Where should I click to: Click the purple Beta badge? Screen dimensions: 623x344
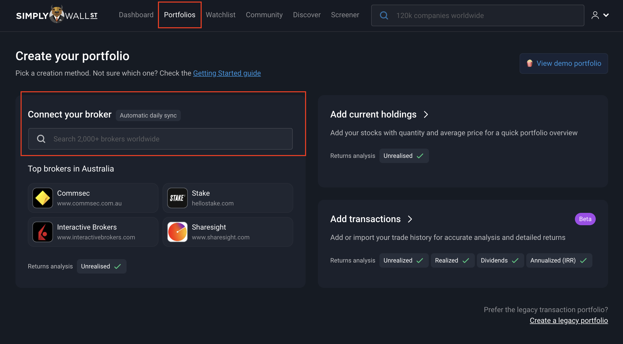[x=585, y=219]
